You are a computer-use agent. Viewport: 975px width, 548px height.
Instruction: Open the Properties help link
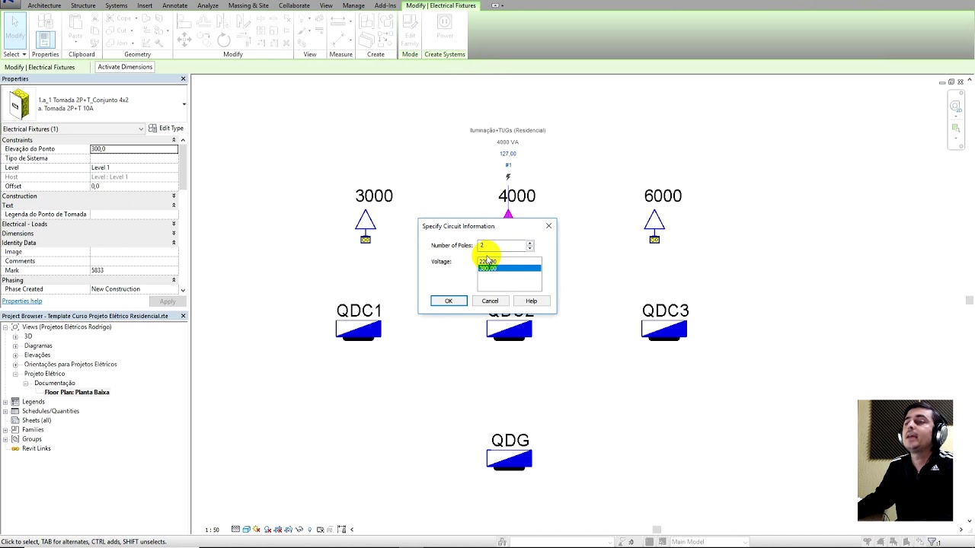tap(22, 301)
